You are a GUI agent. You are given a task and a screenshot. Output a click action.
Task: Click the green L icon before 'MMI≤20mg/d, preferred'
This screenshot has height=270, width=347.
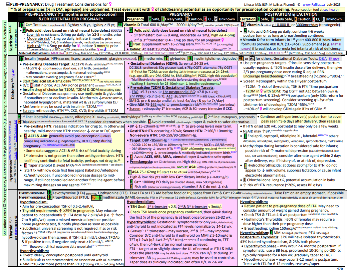pyautogui.click(x=271, y=233)
